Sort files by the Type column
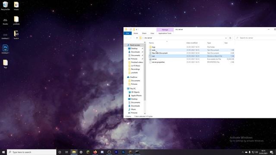The width and height of the screenshot is (276, 155). coord(215,43)
